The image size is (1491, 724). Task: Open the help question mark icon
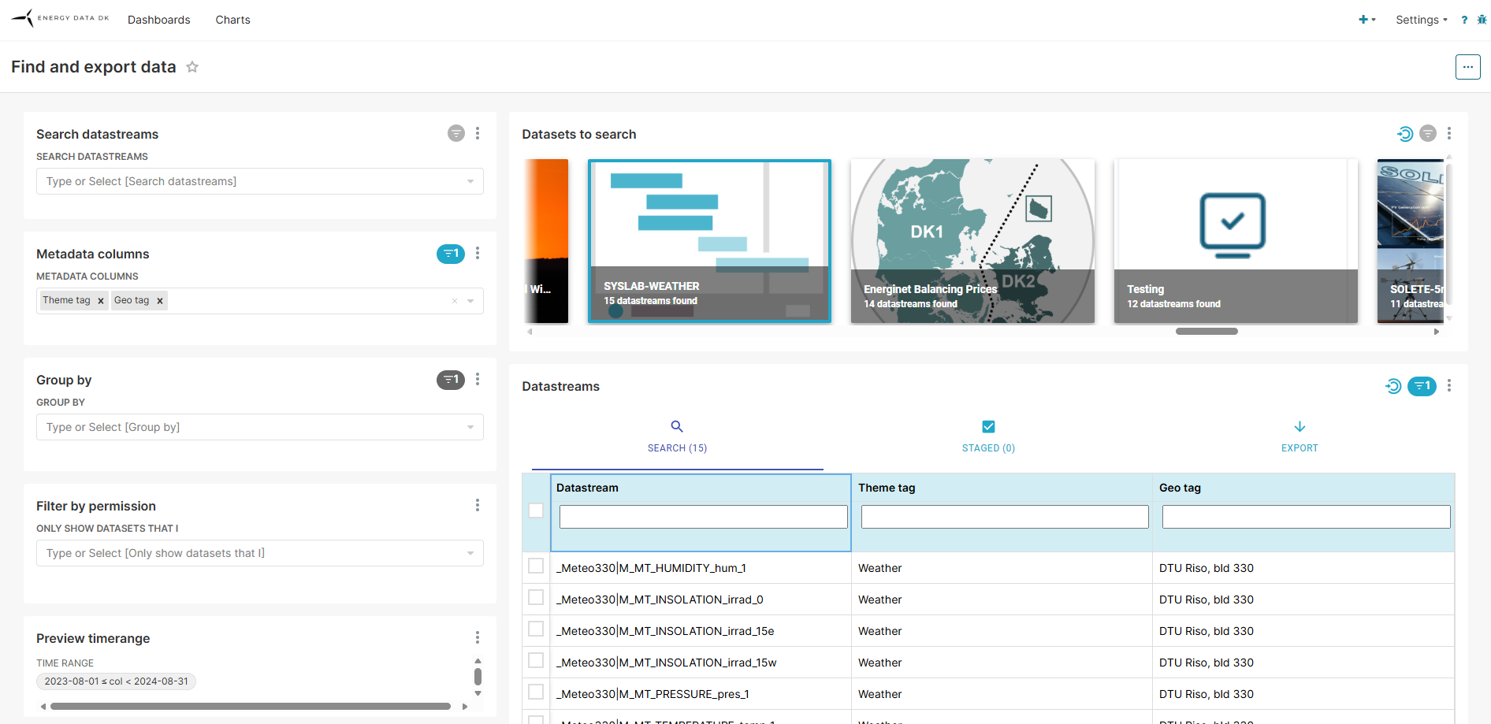click(x=1464, y=20)
